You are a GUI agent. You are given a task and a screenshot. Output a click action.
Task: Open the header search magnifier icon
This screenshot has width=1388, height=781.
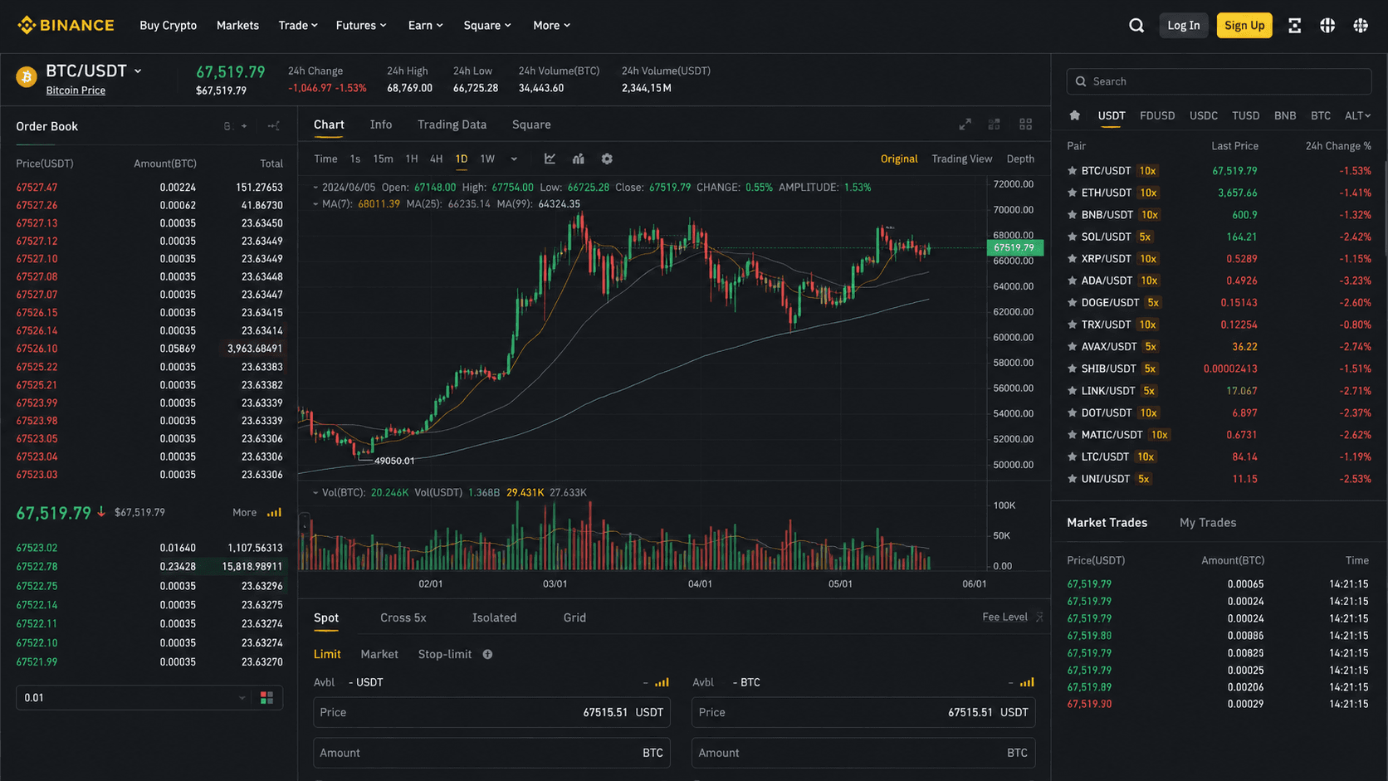coord(1136,26)
